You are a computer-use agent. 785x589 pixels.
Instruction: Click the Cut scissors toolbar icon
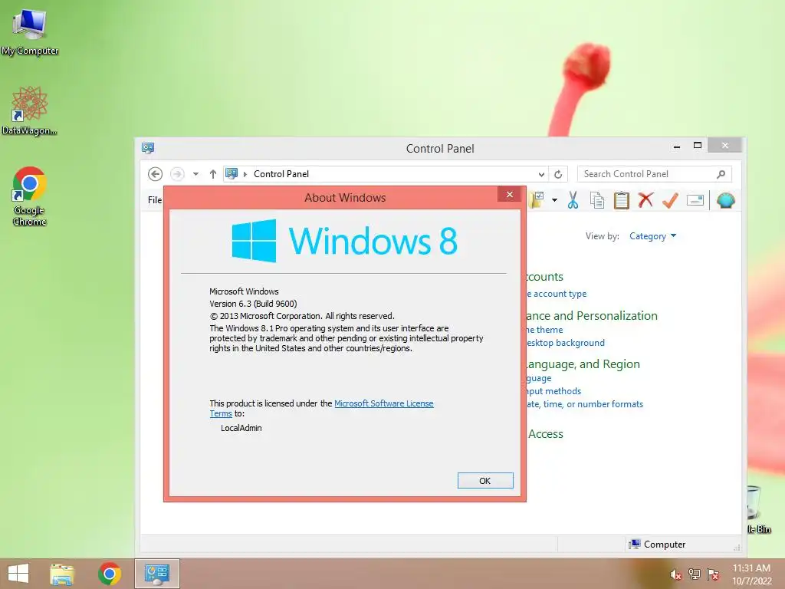(573, 200)
